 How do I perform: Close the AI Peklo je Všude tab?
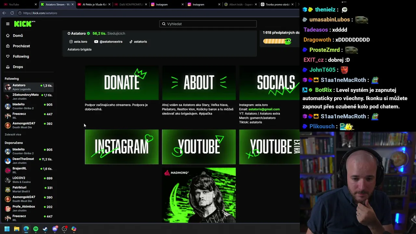click(109, 5)
